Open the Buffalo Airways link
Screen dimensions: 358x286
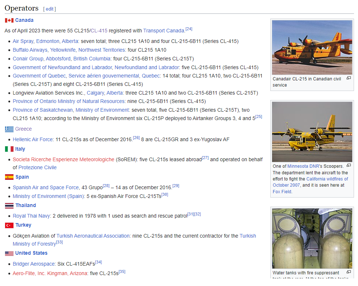pyautogui.click(x=30, y=50)
